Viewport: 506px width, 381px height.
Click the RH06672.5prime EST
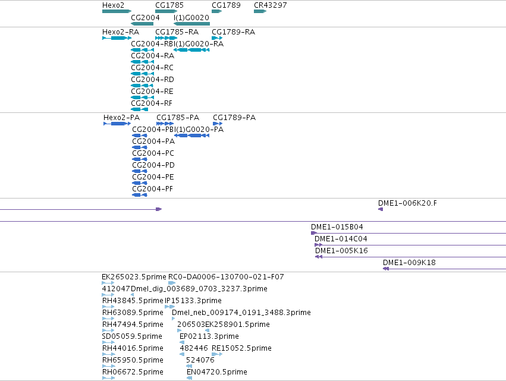(108, 378)
